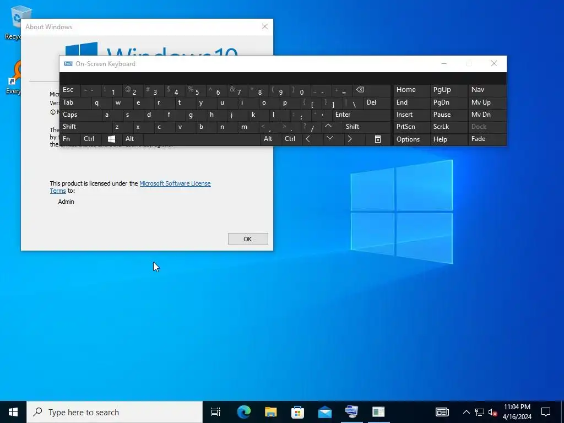The width and height of the screenshot is (564, 423).
Task: Click the Backspace key on On-Screen Keyboard
Action: 372,90
